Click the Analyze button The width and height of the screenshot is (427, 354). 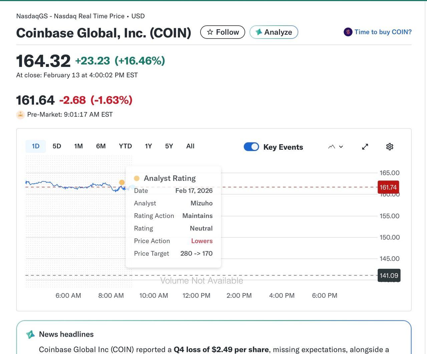(274, 32)
